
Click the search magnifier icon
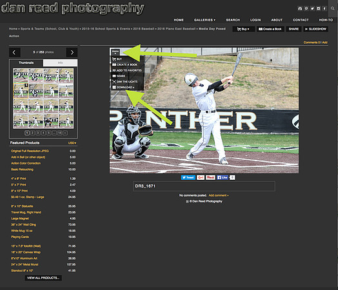(x=333, y=8)
